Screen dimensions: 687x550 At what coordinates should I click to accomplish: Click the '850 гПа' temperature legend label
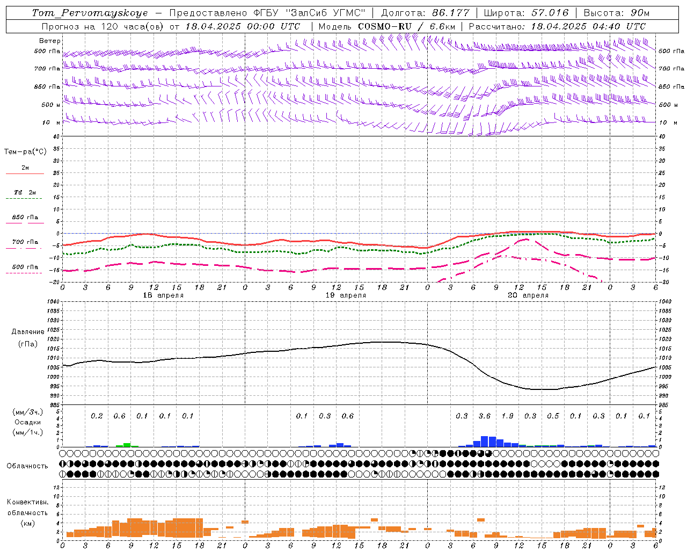coord(25,217)
